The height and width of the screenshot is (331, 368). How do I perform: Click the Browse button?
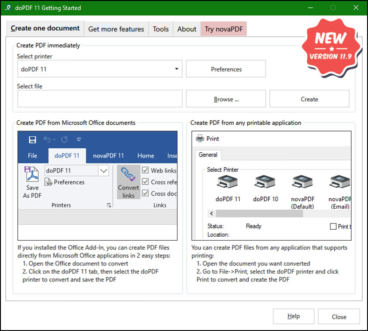(226, 99)
